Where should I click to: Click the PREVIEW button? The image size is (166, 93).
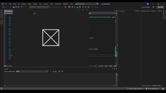(160, 7)
